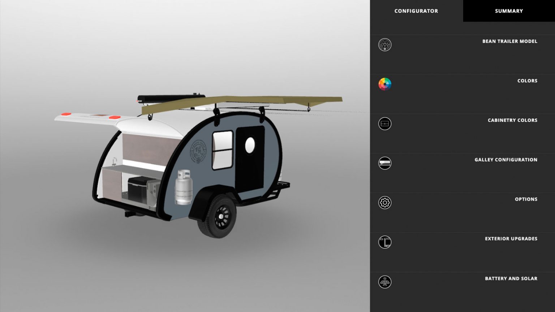Open the Galley Configuration icon
The height and width of the screenshot is (312, 555).
point(385,163)
